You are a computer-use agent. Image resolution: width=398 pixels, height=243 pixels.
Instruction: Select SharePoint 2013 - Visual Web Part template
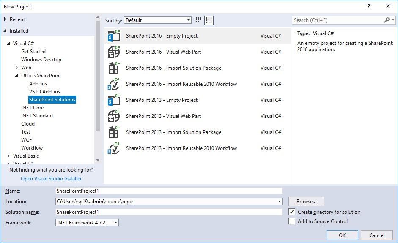click(198, 116)
